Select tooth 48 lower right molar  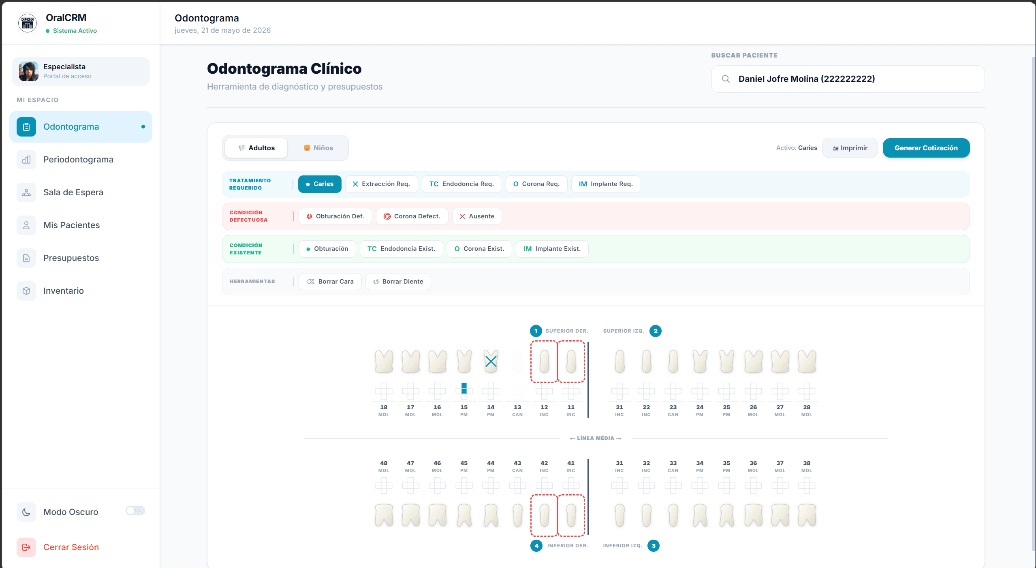point(384,515)
